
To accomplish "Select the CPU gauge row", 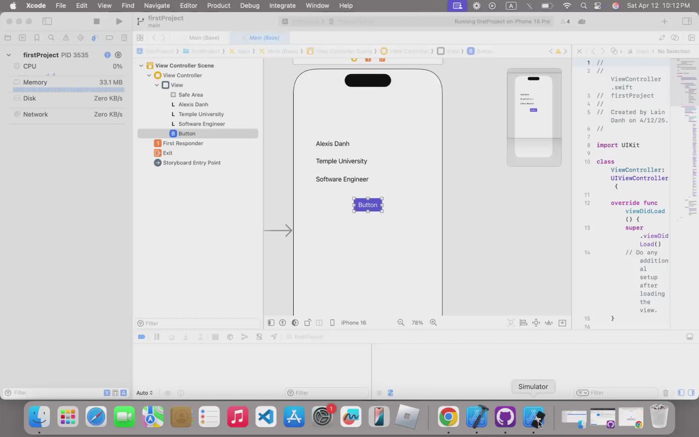I will (x=68, y=66).
